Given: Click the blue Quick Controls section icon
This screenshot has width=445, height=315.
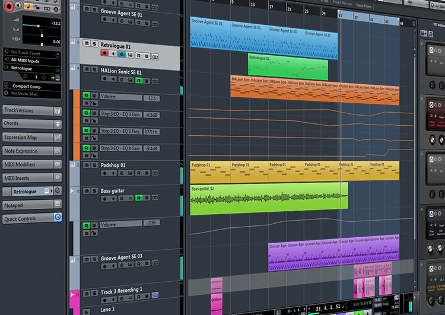Looking at the screenshot, I should [x=58, y=217].
